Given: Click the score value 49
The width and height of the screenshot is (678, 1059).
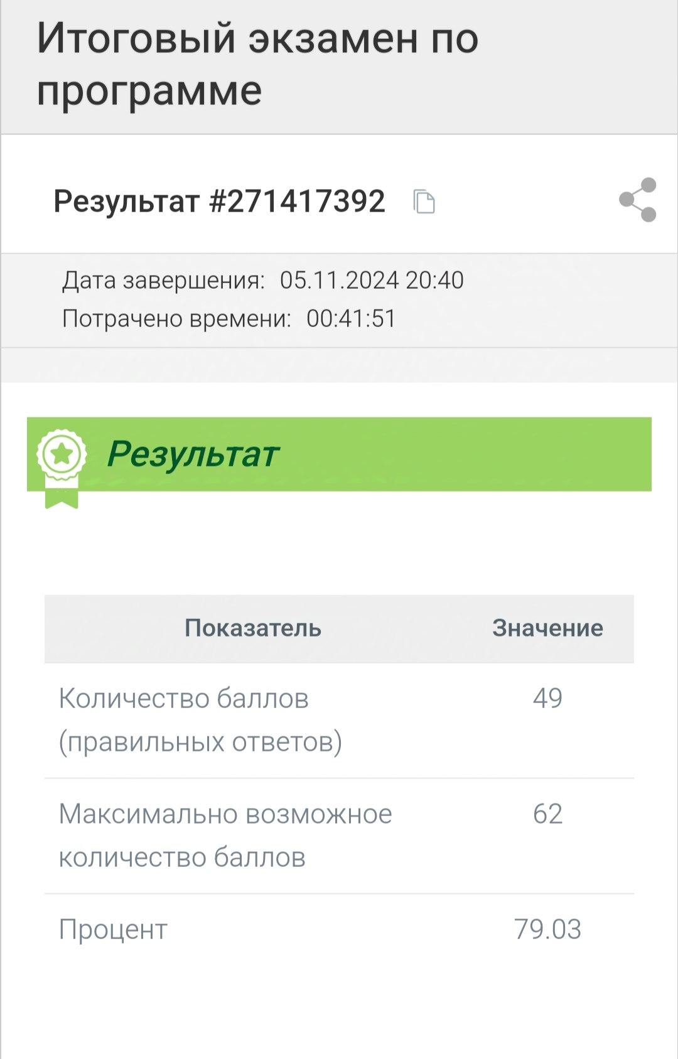Looking at the screenshot, I should coord(547,698).
